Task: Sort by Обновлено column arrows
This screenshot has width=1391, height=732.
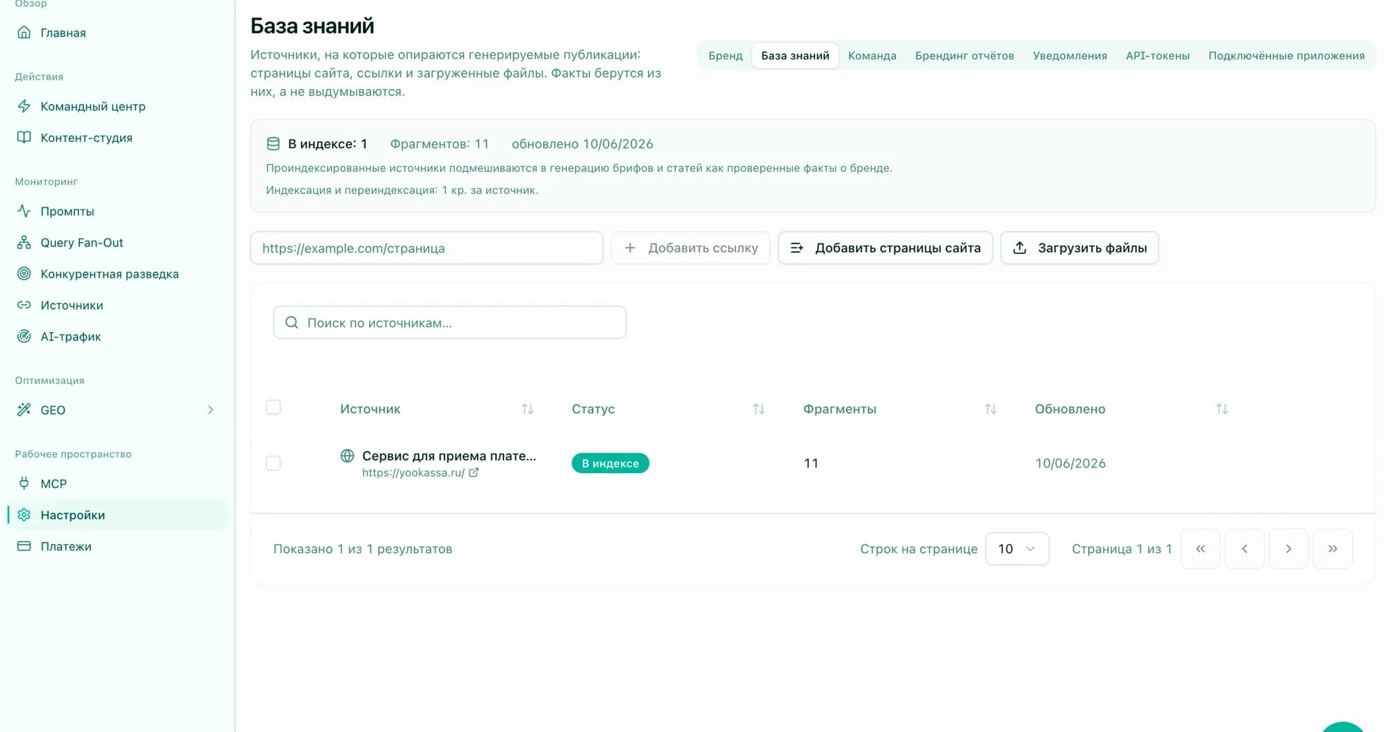Action: pos(1222,409)
